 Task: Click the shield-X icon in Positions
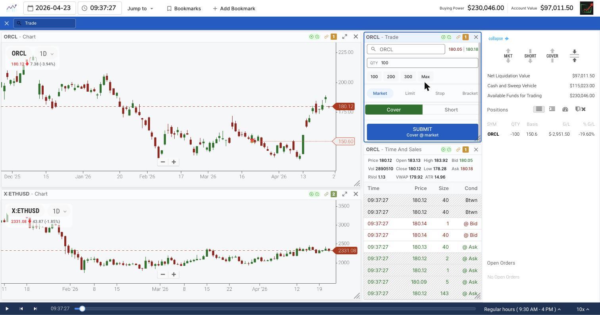580,109
